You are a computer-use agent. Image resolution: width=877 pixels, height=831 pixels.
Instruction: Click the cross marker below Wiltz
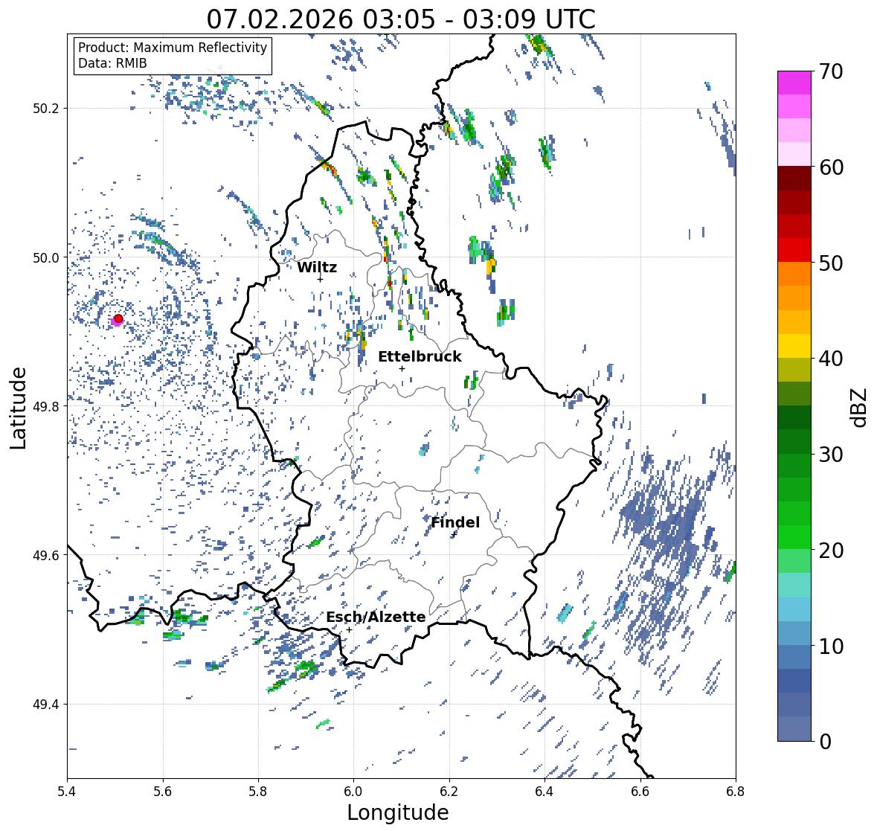tap(321, 279)
